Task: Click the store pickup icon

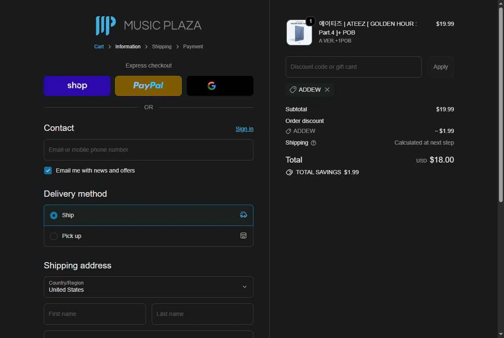Action: [243, 235]
